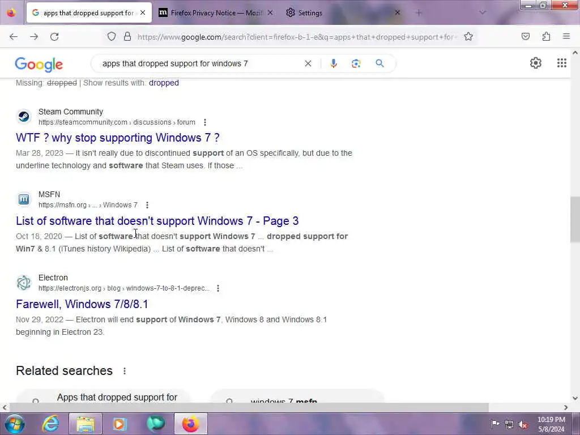580x435 pixels.
Task: Open 'WTF ? why stop supporting Windows 7 ?' link
Action: click(x=118, y=138)
